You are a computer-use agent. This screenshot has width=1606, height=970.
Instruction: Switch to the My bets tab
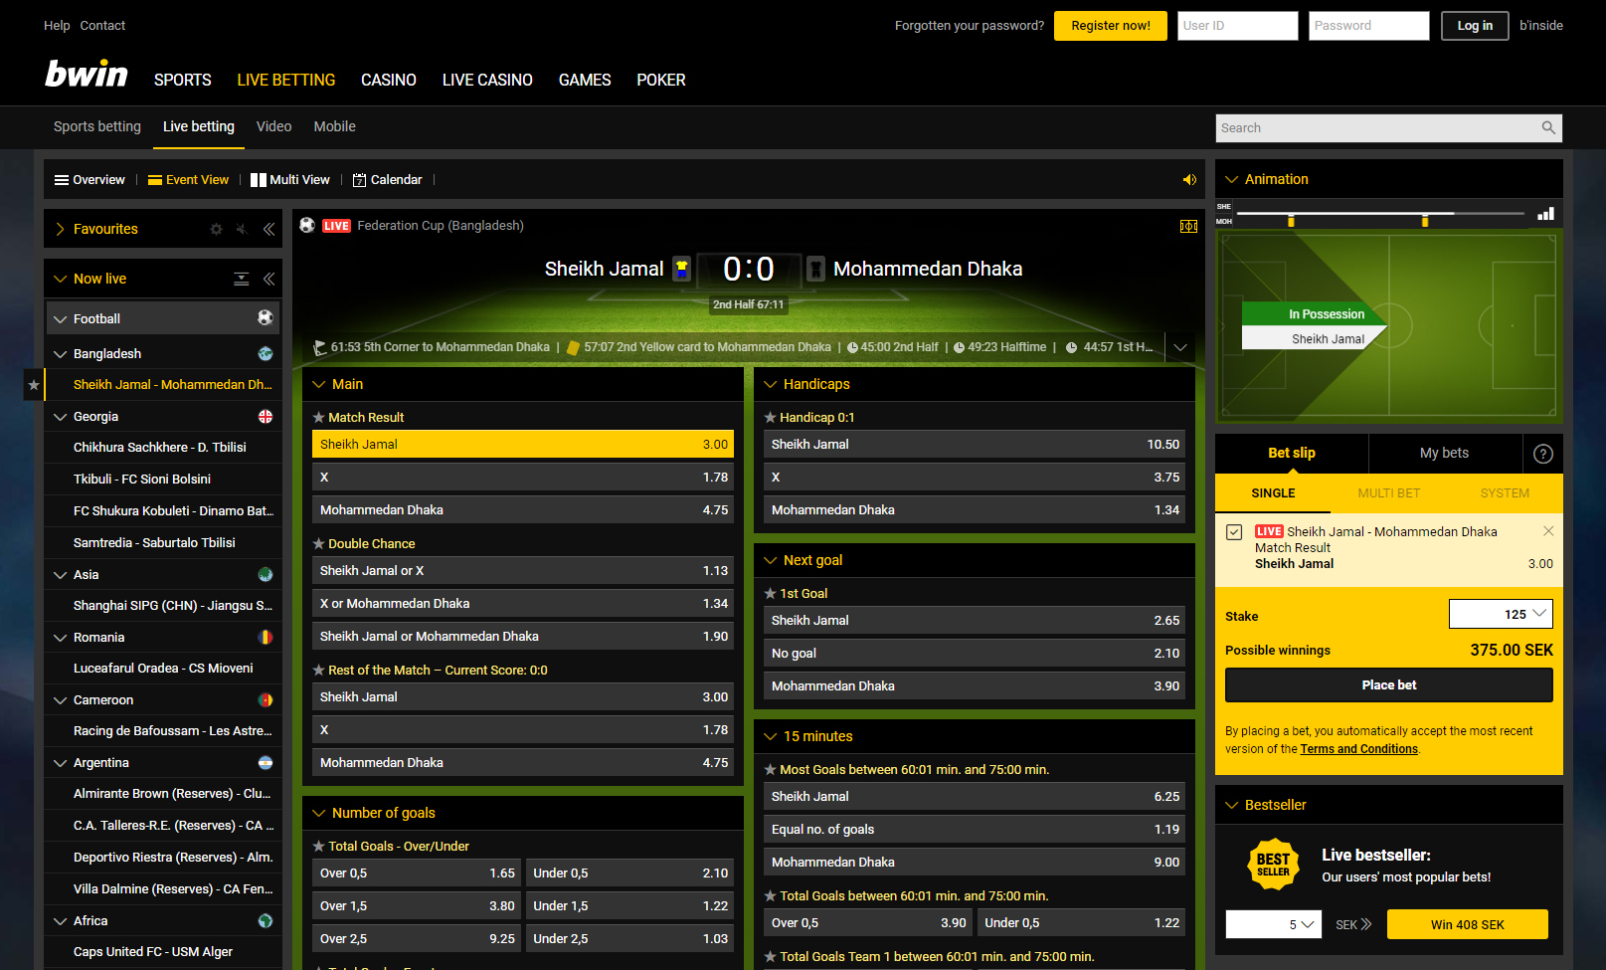click(1444, 454)
